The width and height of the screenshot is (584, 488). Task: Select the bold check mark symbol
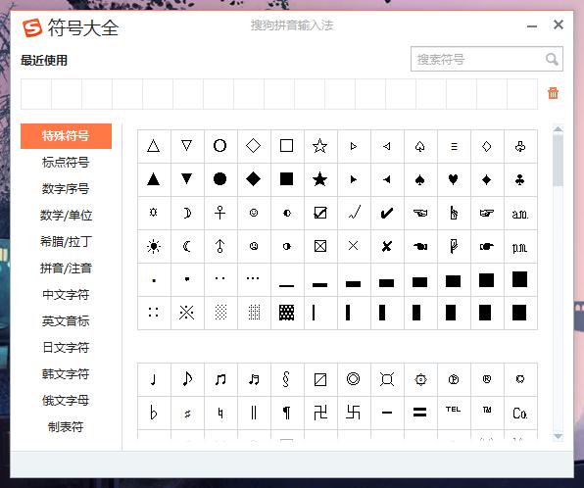tap(387, 213)
